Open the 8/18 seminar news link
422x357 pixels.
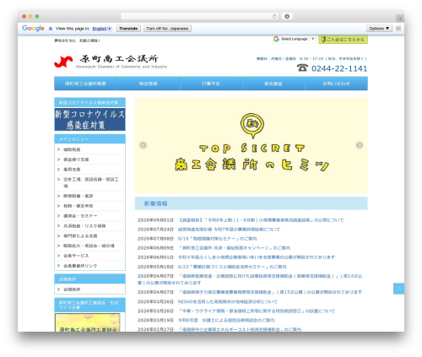[217, 239]
